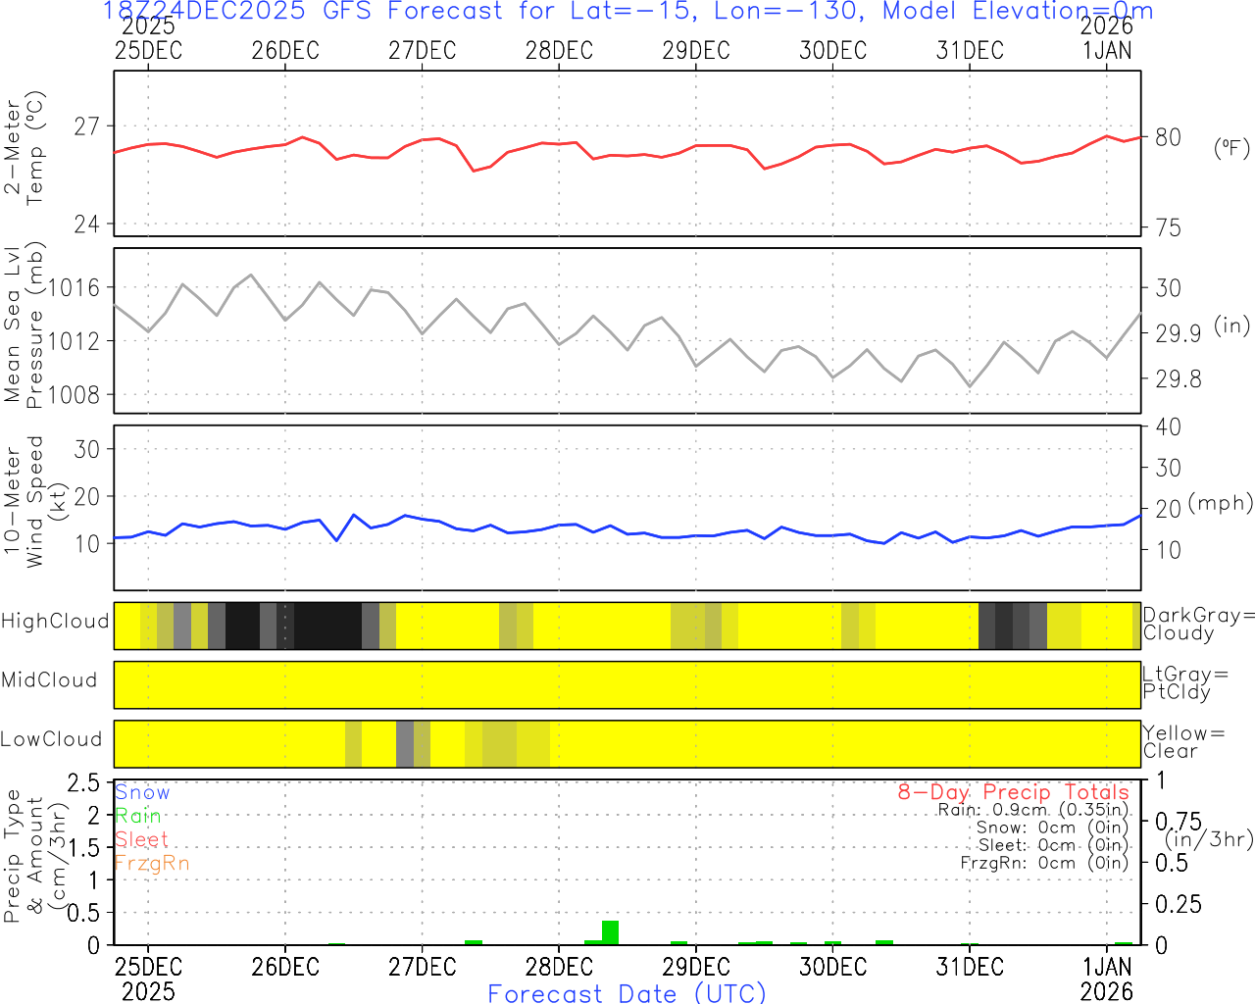Image resolution: width=1255 pixels, height=1004 pixels.
Task: Click the Yellow=Clear legend text
Action: (x=1183, y=742)
